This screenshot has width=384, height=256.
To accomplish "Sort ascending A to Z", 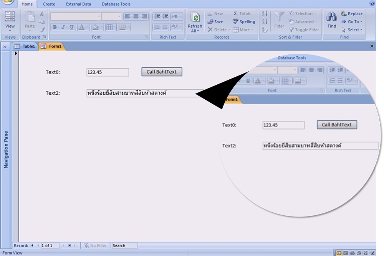I will (x=265, y=14).
